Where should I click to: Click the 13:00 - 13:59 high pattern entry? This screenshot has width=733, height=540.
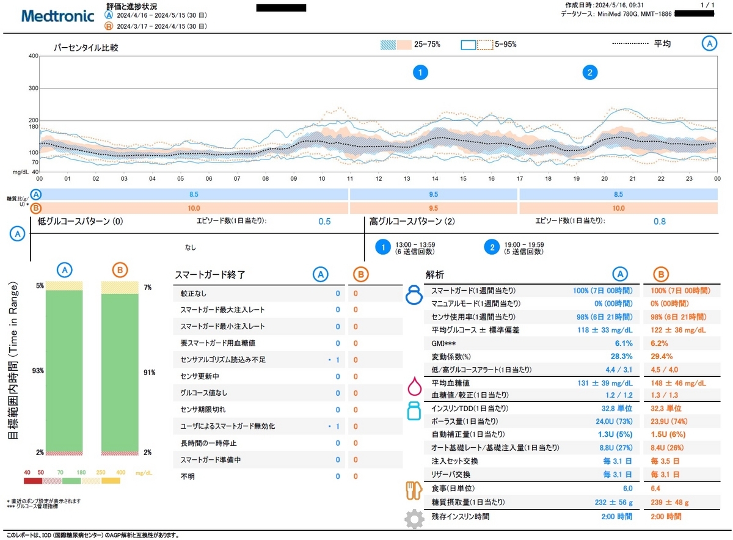[x=405, y=247]
